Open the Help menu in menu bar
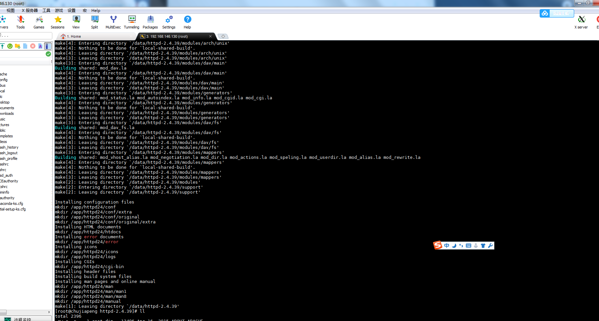Image resolution: width=599 pixels, height=321 pixels. tap(96, 11)
